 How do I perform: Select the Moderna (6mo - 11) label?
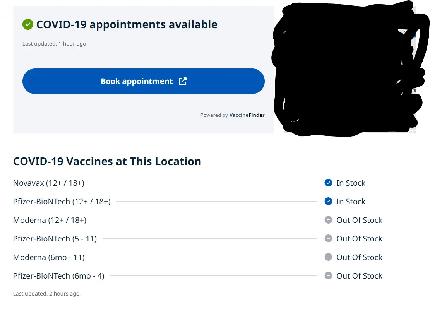[x=49, y=257]
